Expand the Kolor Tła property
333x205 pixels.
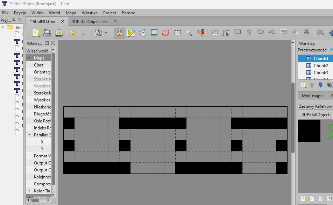point(29,191)
